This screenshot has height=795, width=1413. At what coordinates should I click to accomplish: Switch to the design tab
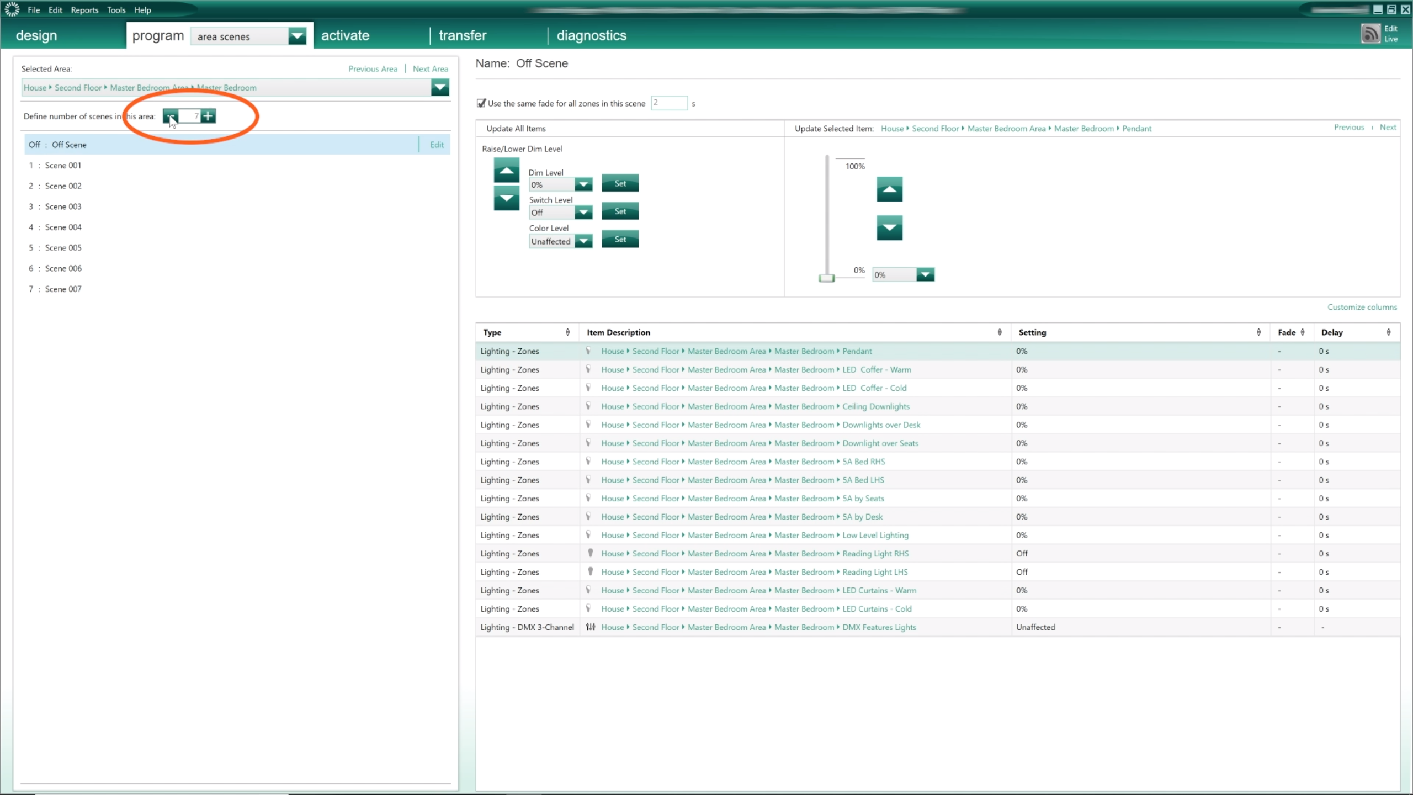tap(36, 35)
